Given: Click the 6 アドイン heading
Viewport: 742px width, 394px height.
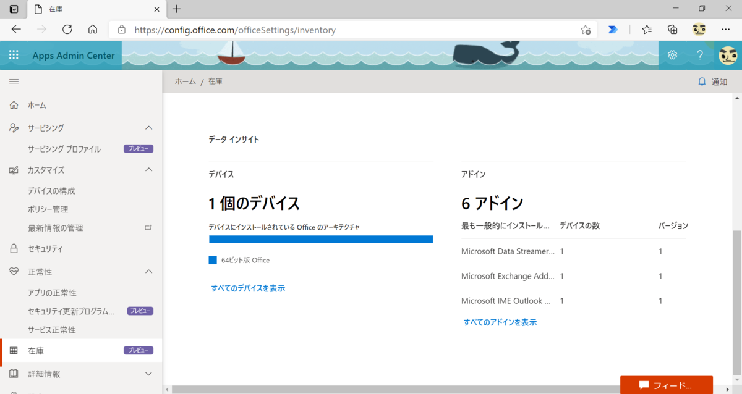Looking at the screenshot, I should [x=492, y=203].
